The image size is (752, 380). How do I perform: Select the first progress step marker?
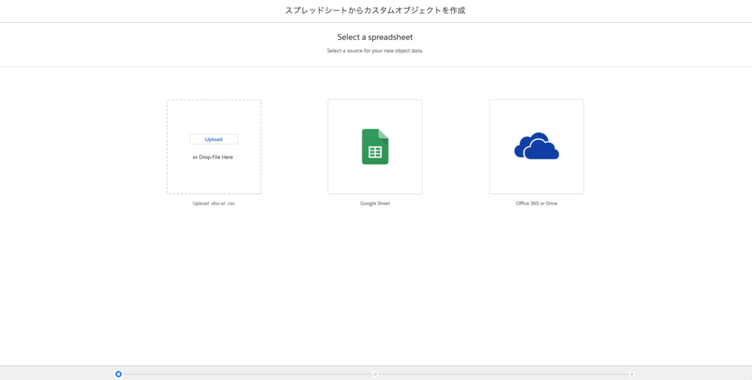coord(118,374)
